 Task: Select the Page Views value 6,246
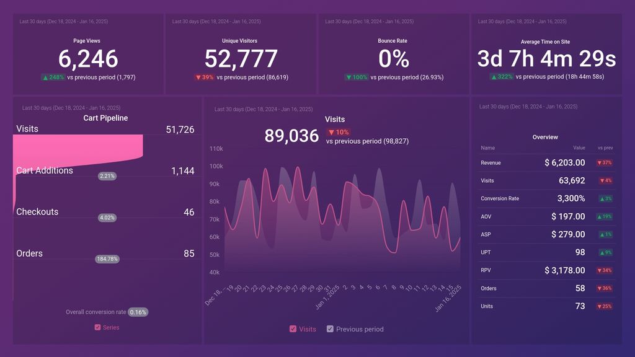[88, 59]
